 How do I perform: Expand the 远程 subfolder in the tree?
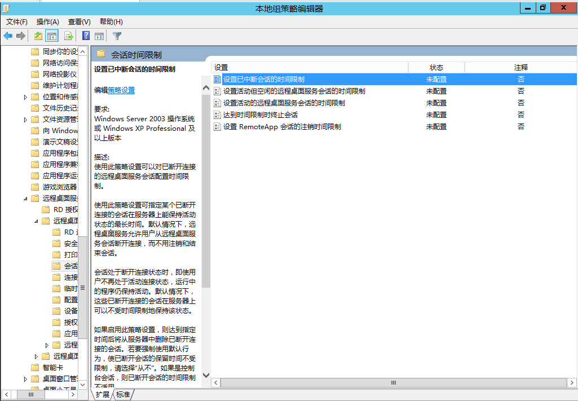47,345
